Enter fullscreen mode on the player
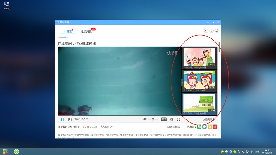Viewport: 276px width, 155px height. point(178,119)
